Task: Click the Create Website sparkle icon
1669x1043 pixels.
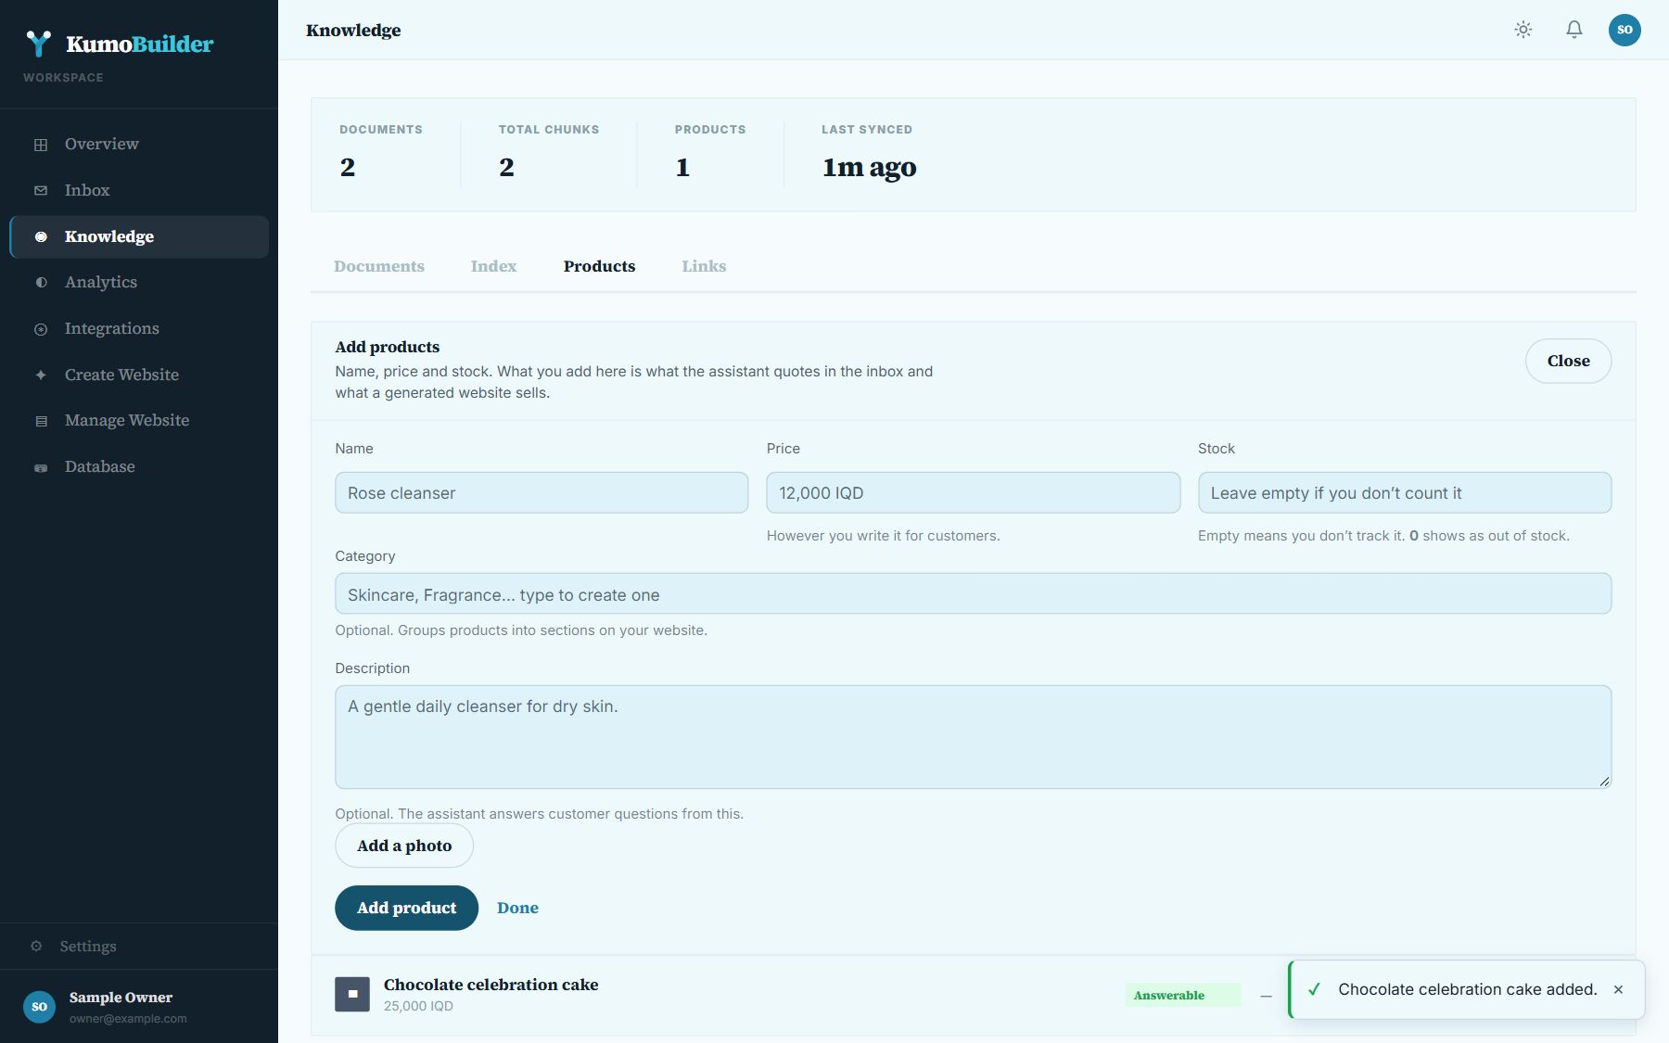Action: tap(41, 375)
